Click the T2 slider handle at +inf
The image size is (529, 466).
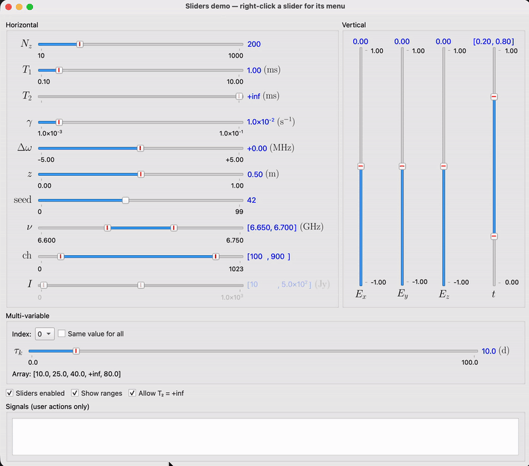click(x=239, y=97)
